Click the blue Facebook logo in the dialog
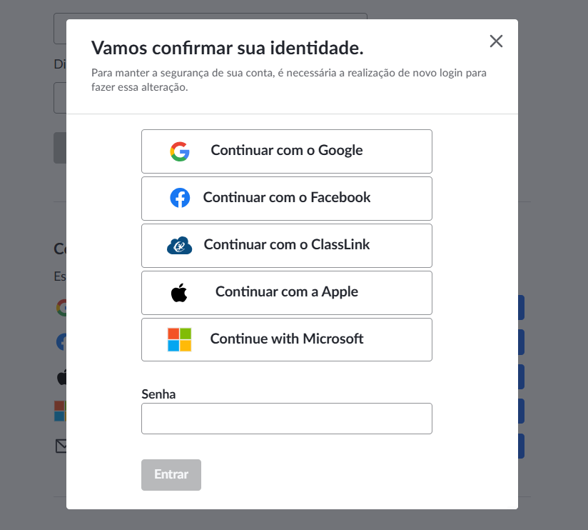Image resolution: width=588 pixels, height=530 pixels. click(x=180, y=198)
